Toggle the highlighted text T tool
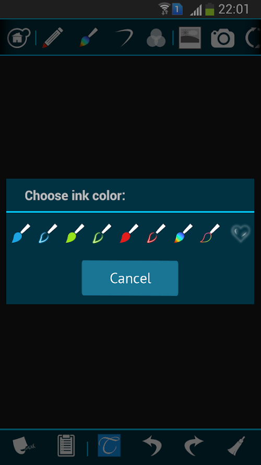This screenshot has height=465, width=261. click(x=109, y=446)
